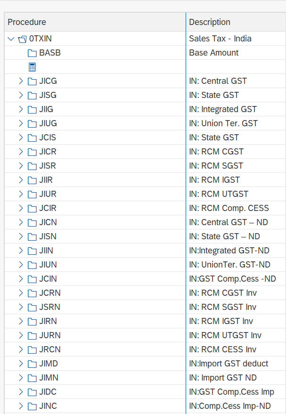Select the JIDC tree row label
Screen dimensions: 286x414
48,392
